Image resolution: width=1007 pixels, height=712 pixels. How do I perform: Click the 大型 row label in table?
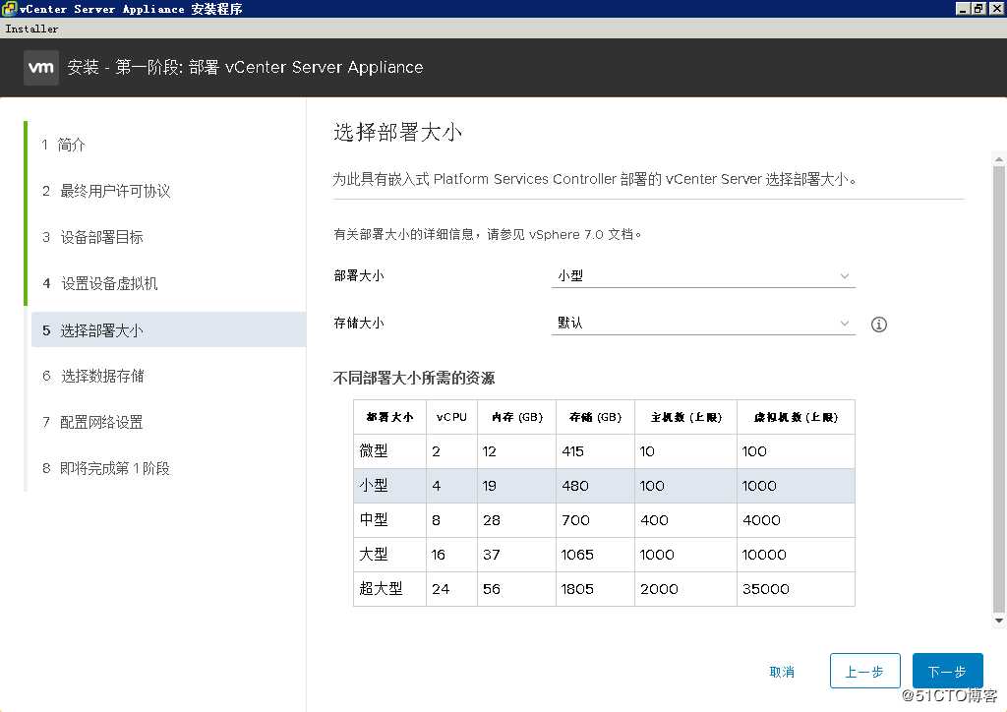point(374,554)
